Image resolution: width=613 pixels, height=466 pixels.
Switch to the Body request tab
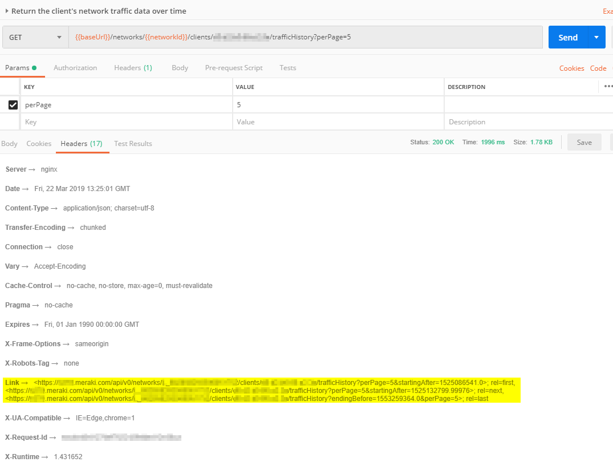(180, 67)
